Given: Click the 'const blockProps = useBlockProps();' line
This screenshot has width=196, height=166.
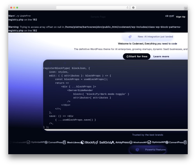Looking at the screenshot, I should tap(82, 79).
